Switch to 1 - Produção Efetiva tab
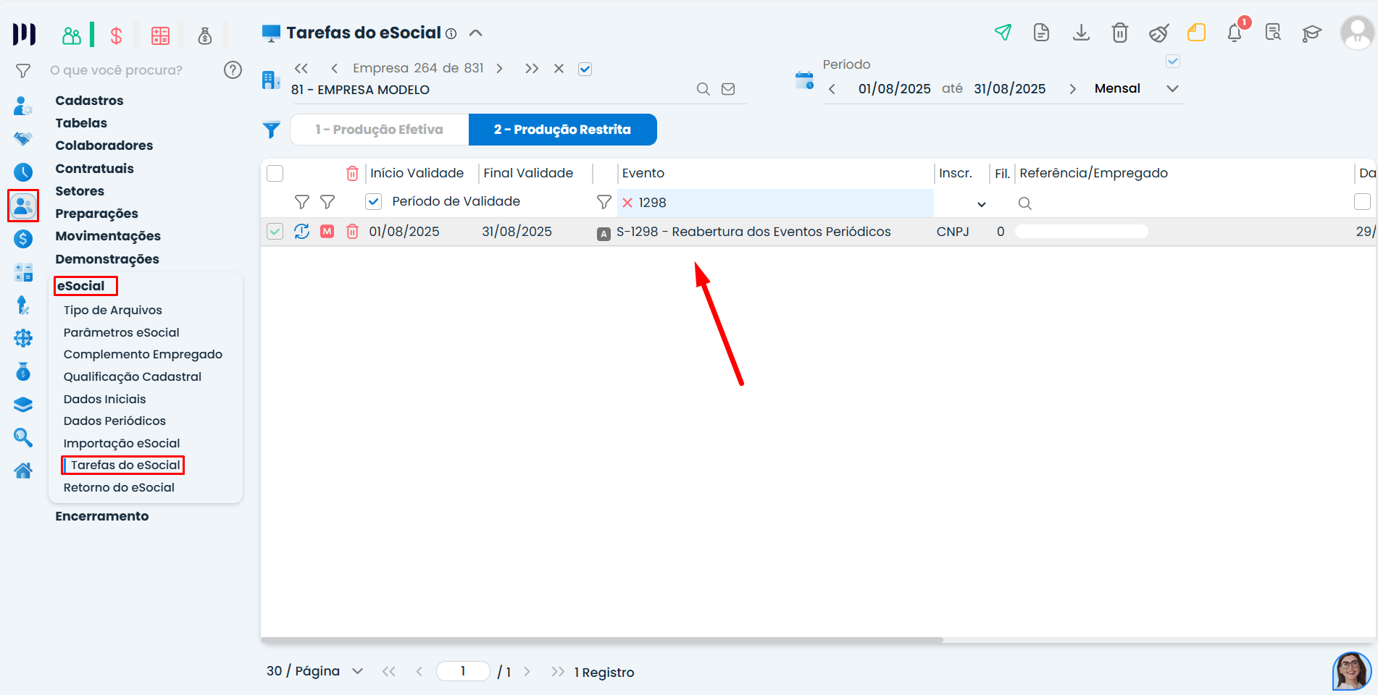The height and width of the screenshot is (695, 1378). coord(380,130)
